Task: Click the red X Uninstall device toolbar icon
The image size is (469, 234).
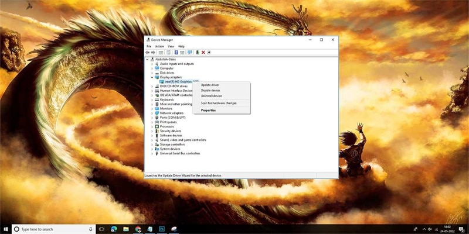Action: pos(203,52)
